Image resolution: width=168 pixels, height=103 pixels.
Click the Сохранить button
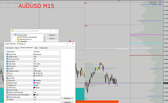coord(67,102)
